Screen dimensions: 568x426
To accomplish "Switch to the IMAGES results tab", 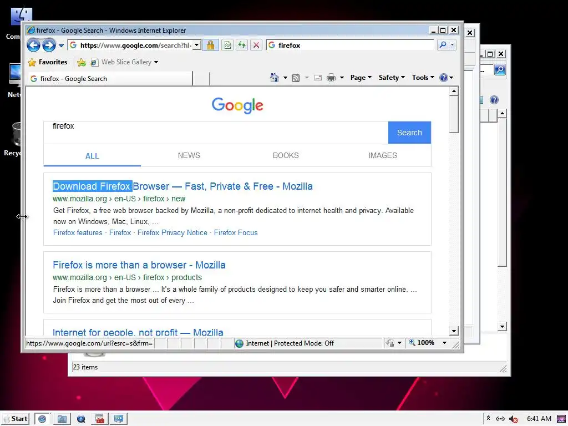I will point(383,155).
